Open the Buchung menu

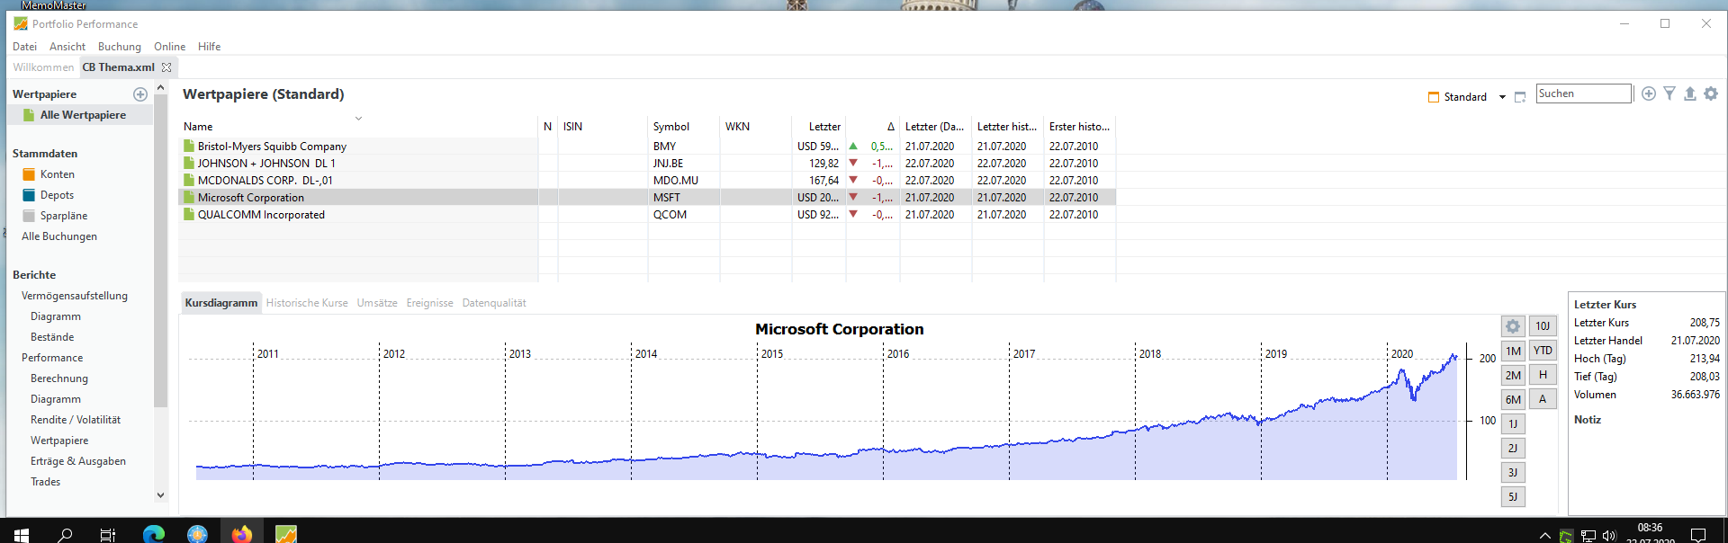[x=120, y=47]
